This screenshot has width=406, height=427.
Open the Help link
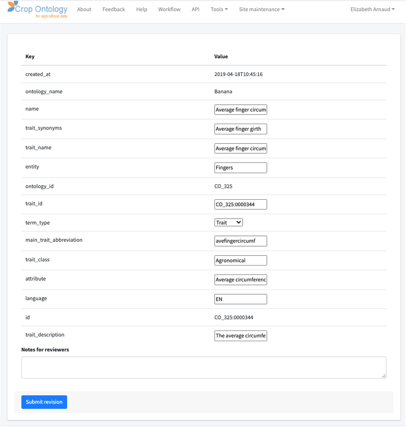[x=142, y=9]
